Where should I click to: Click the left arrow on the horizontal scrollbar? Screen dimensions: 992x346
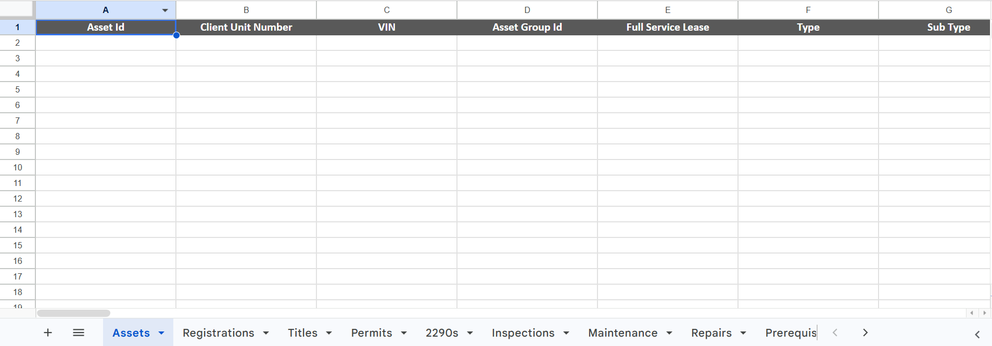click(x=972, y=313)
